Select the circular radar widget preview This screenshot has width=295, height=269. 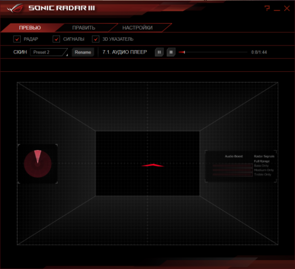click(x=38, y=163)
